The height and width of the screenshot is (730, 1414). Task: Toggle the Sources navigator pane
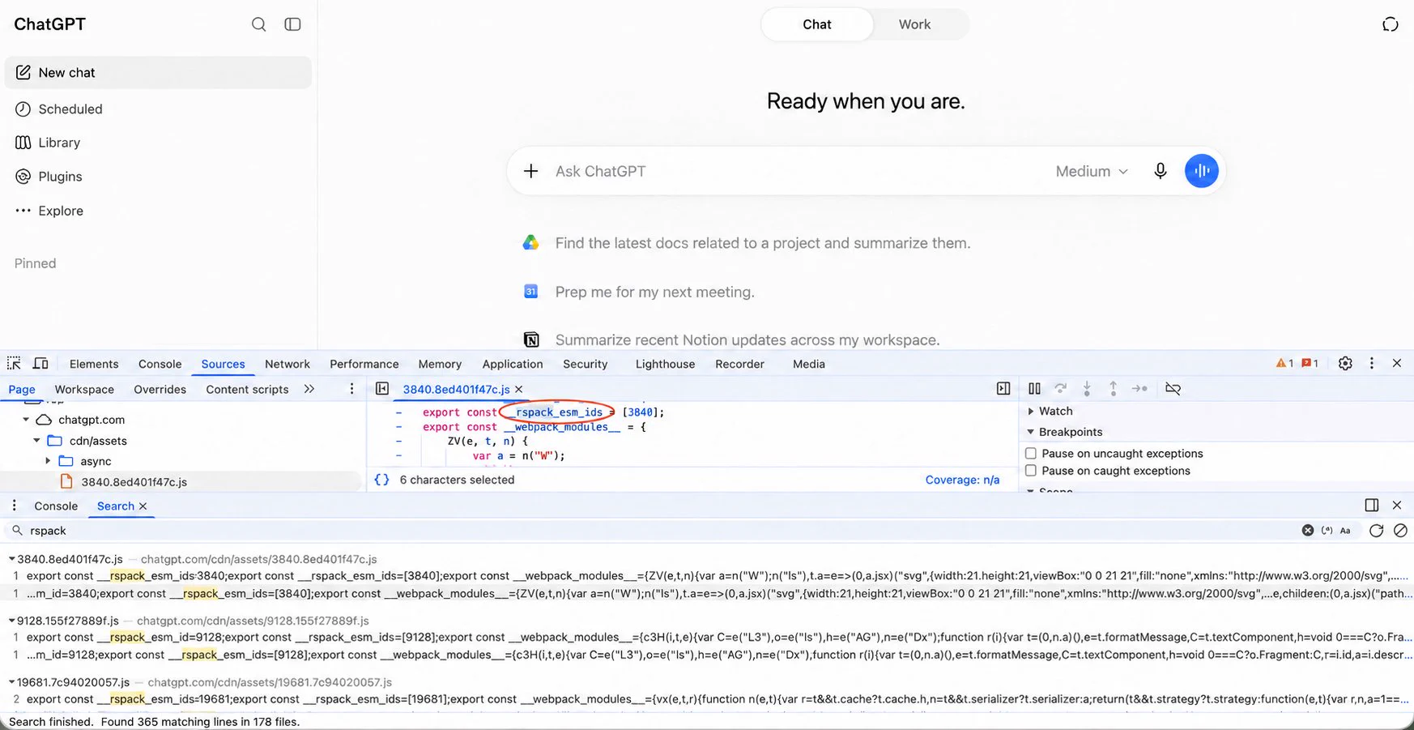click(382, 389)
